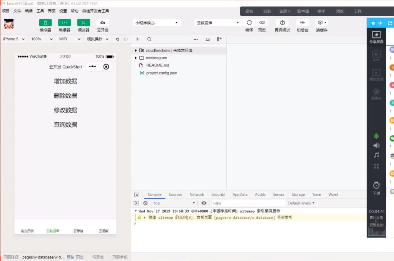Open 真机调试 remote debug icon
394x261 pixels.
pos(282,23)
